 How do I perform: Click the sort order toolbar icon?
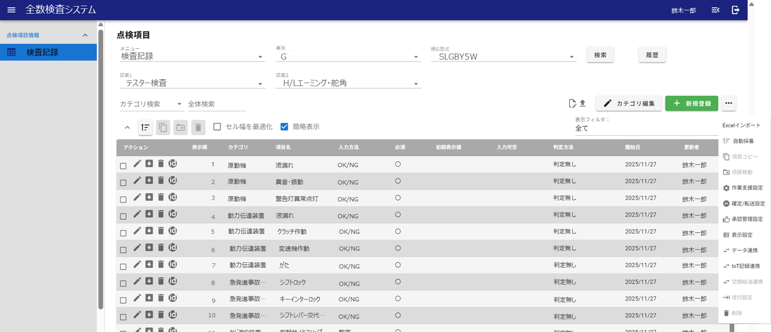[145, 127]
